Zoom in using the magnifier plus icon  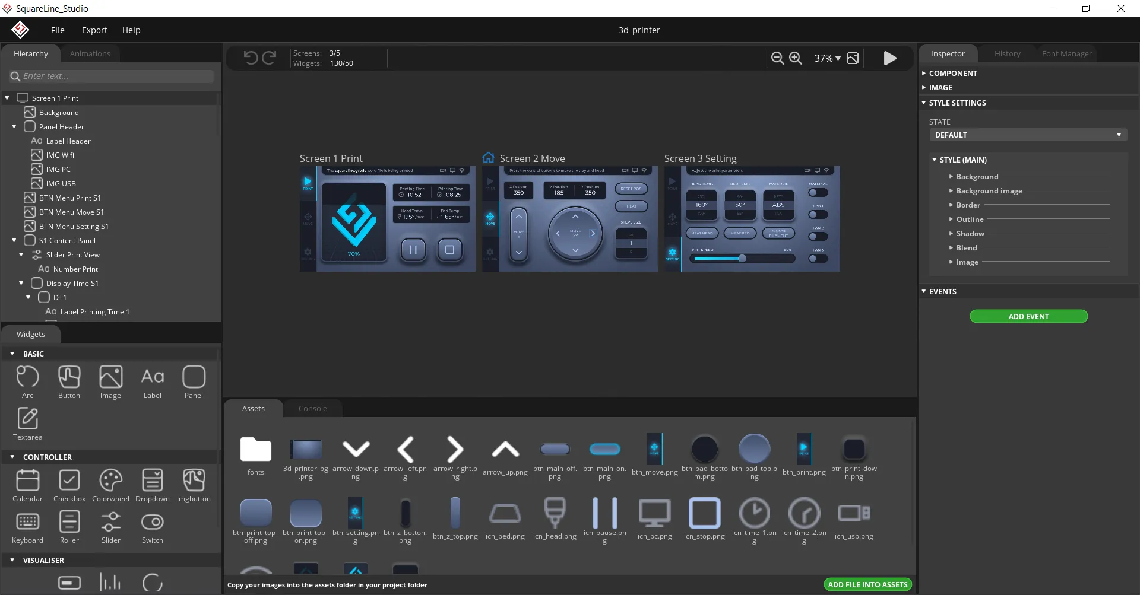tap(796, 58)
